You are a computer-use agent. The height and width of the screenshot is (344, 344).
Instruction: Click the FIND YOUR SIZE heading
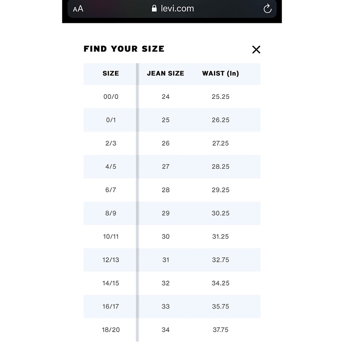coord(124,49)
